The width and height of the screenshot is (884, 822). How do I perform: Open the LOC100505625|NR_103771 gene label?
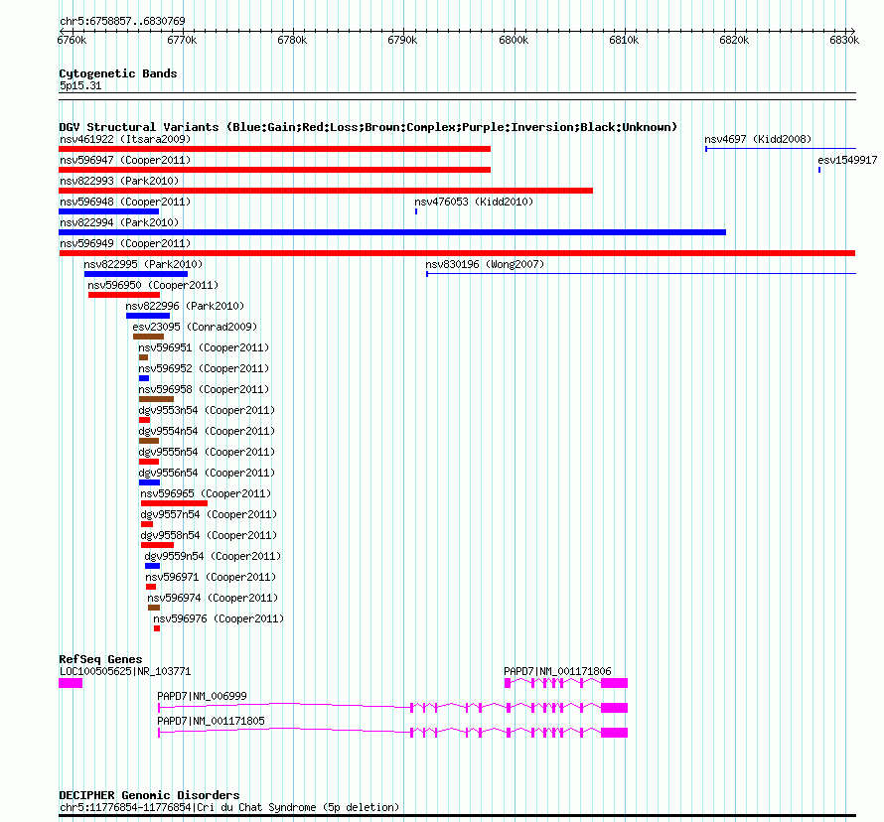(x=125, y=671)
